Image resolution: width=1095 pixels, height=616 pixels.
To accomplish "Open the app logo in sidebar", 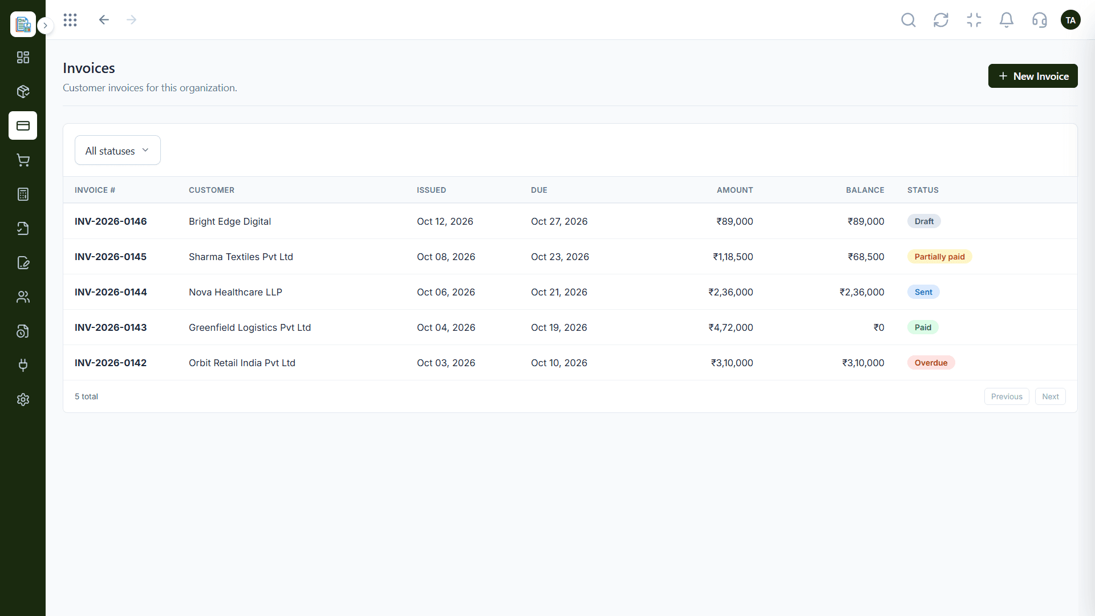I will 23,24.
